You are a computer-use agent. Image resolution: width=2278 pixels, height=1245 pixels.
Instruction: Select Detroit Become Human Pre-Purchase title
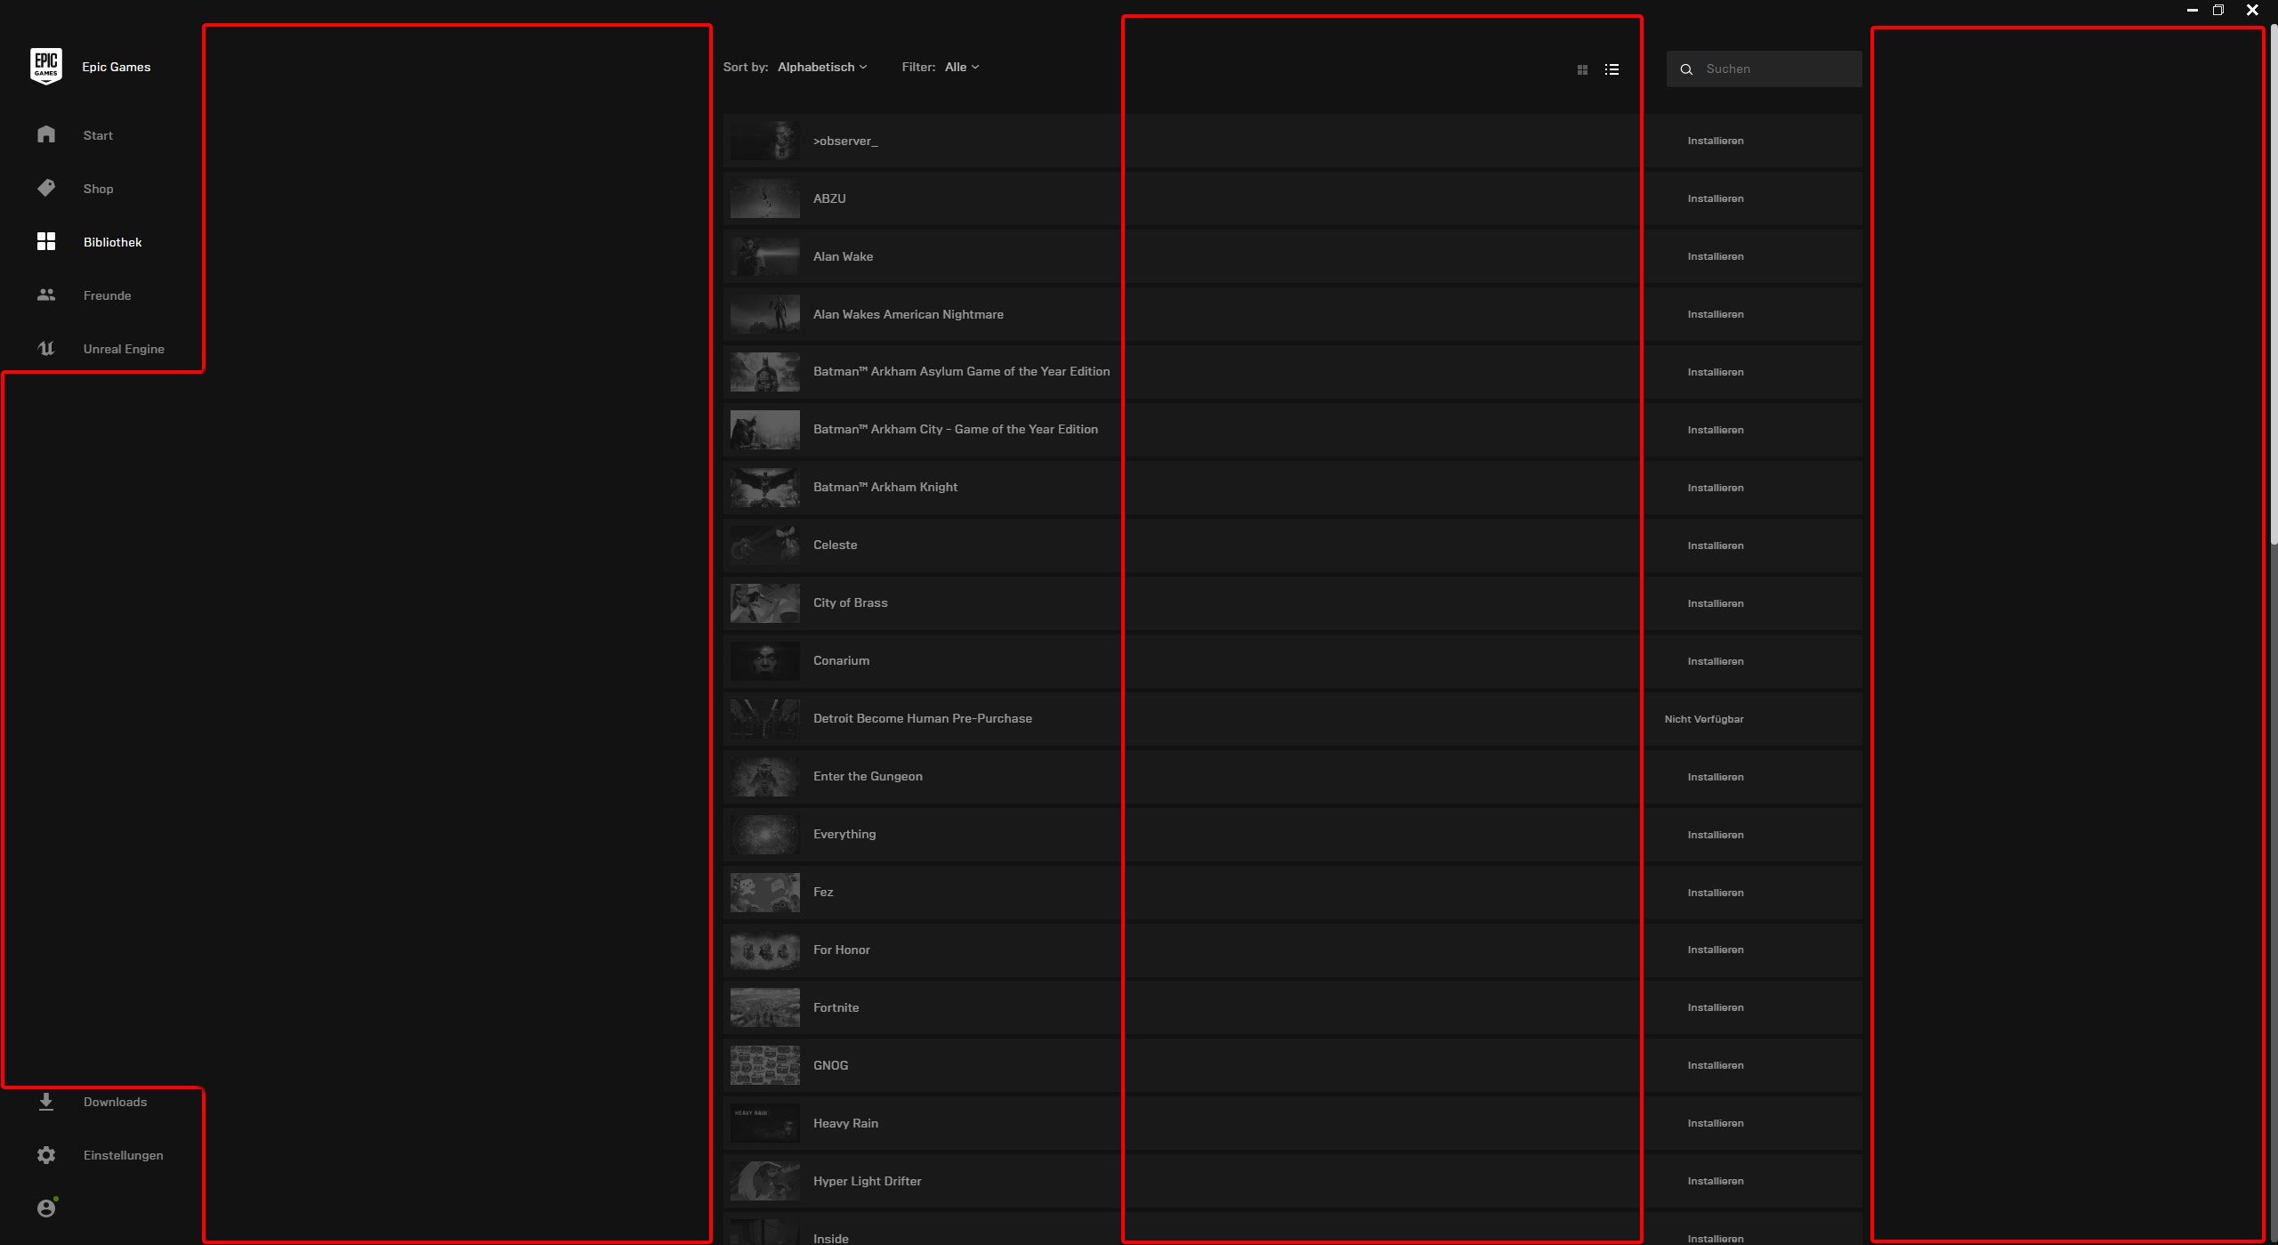pyautogui.click(x=922, y=718)
